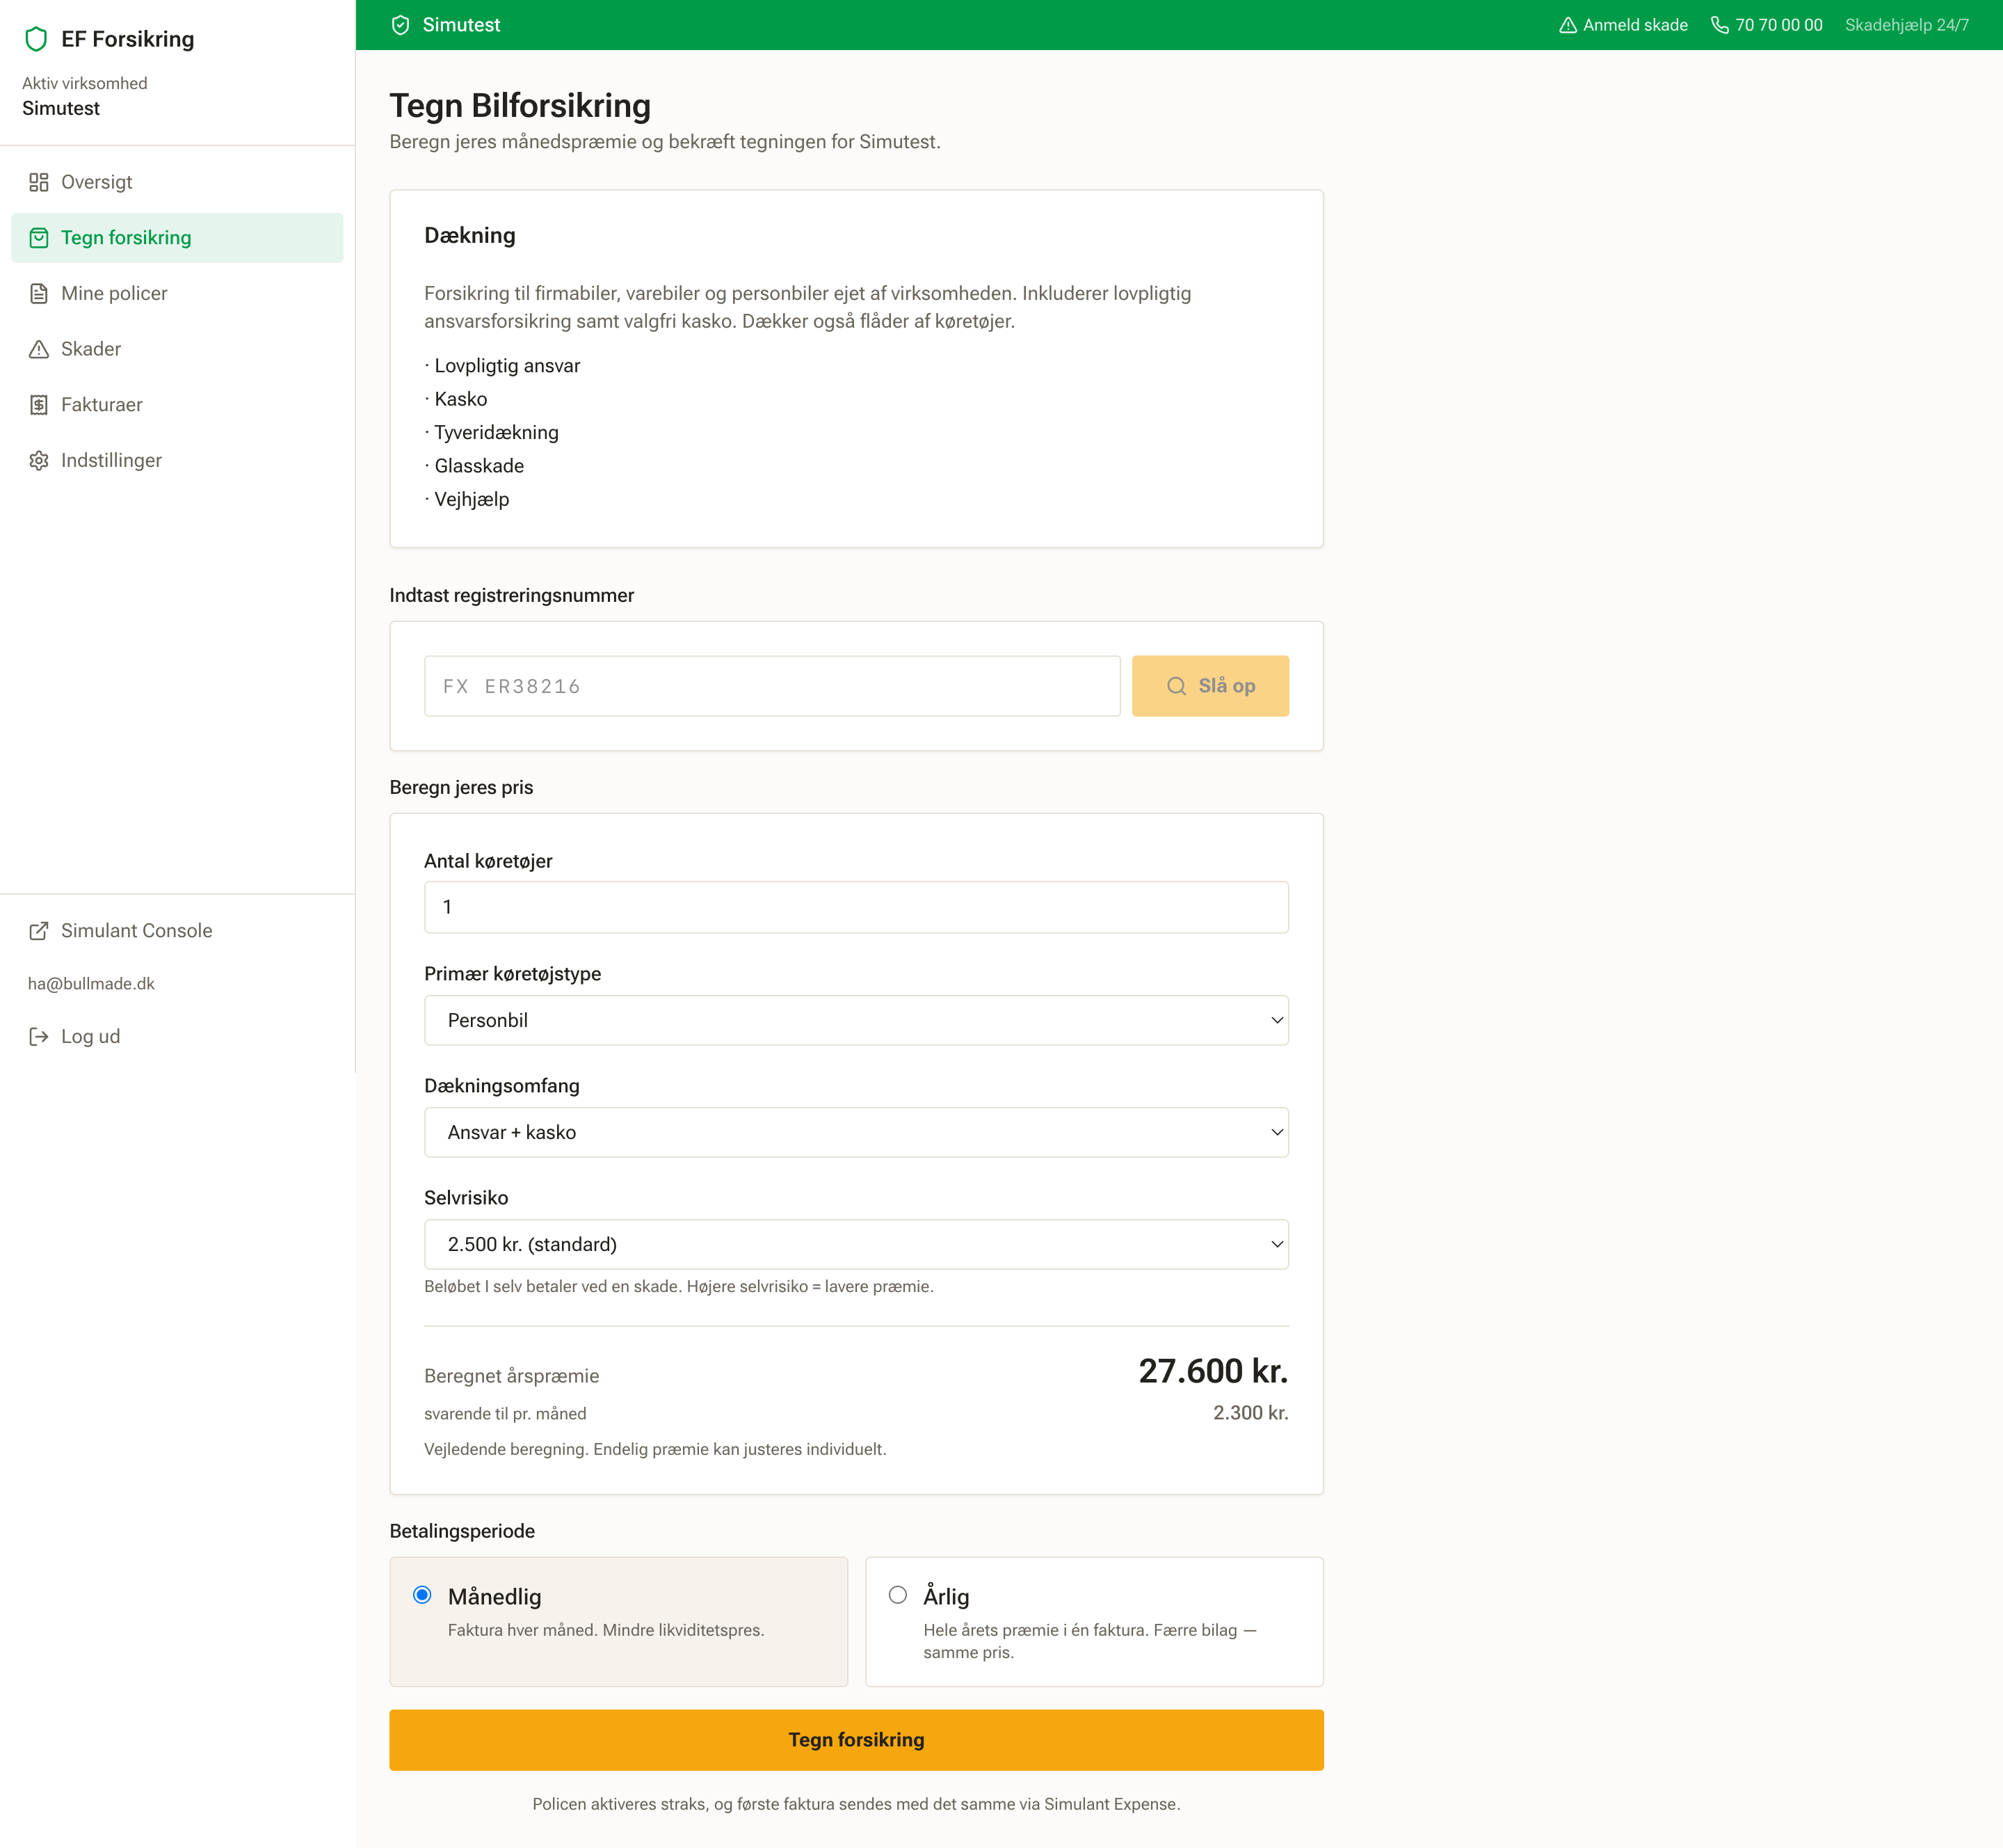Viewport: 2003px width, 1848px height.
Task: Click the Simutest shield icon in header
Action: click(401, 25)
